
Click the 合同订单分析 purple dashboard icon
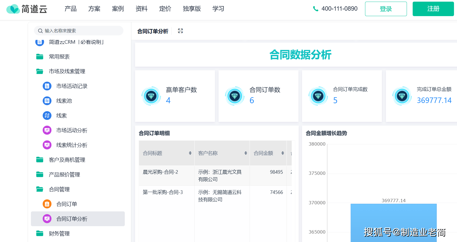(47, 219)
